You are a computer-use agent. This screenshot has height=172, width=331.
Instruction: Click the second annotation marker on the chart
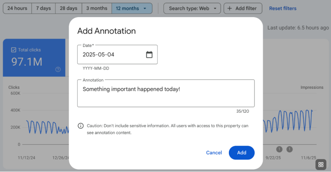290,149
